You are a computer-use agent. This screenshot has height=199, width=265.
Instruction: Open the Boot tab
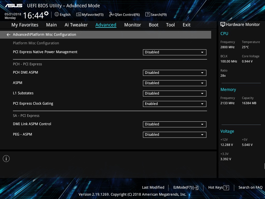[x=153, y=25]
